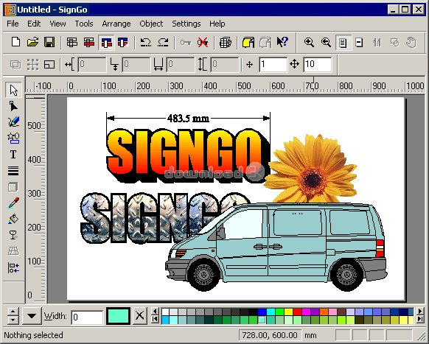Click the nudge field containing 1
429x344 pixels.
(x=273, y=65)
